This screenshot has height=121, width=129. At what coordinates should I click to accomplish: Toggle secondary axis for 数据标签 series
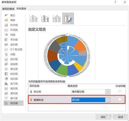point(120,99)
